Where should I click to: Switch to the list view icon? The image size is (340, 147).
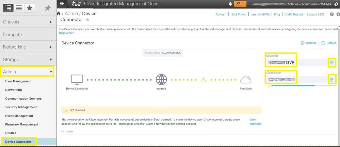click(x=19, y=8)
